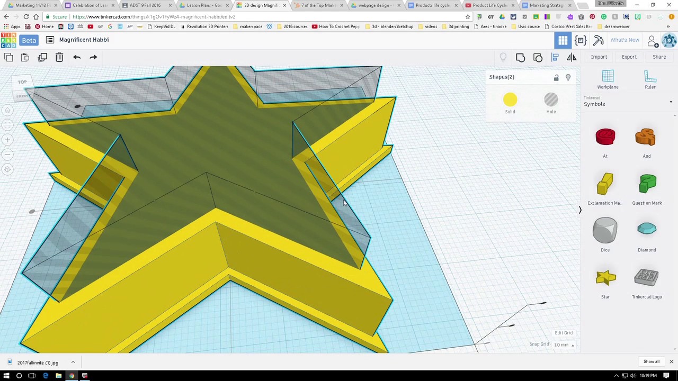Delete selection with the trash icon
The height and width of the screenshot is (381, 678).
(59, 57)
